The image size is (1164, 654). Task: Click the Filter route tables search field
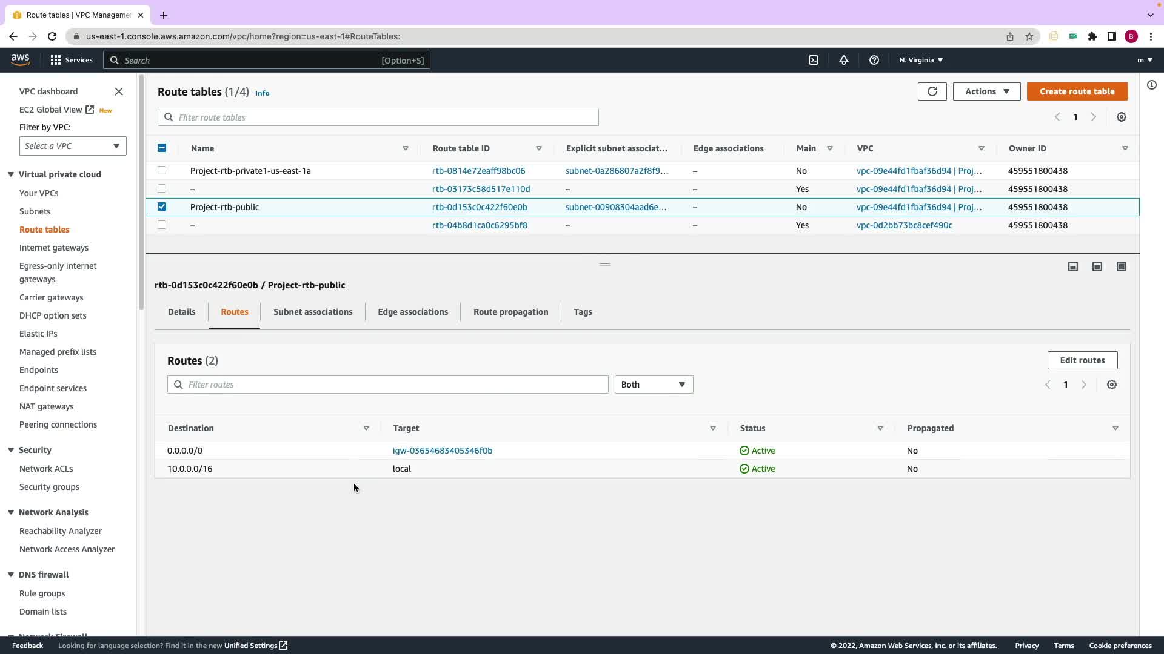[378, 117]
